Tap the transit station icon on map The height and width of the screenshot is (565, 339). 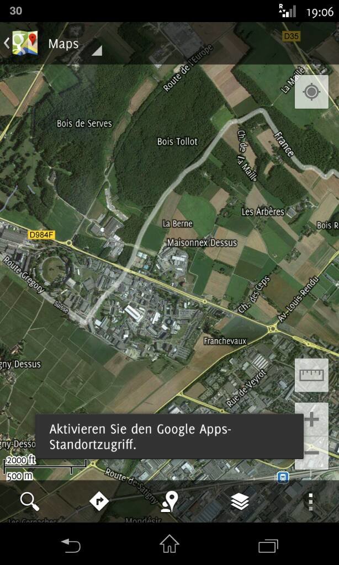click(x=283, y=477)
